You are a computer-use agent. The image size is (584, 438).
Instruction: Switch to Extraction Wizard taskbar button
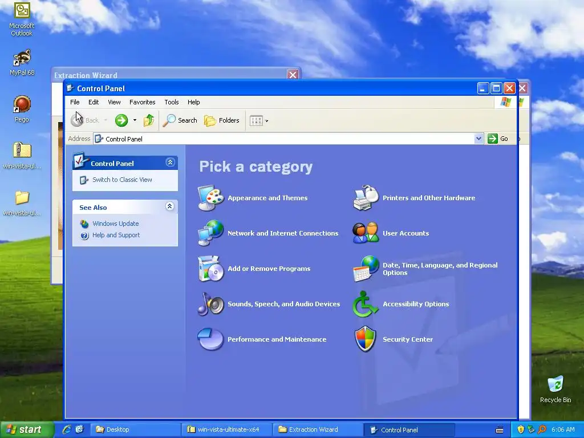pyautogui.click(x=318, y=429)
